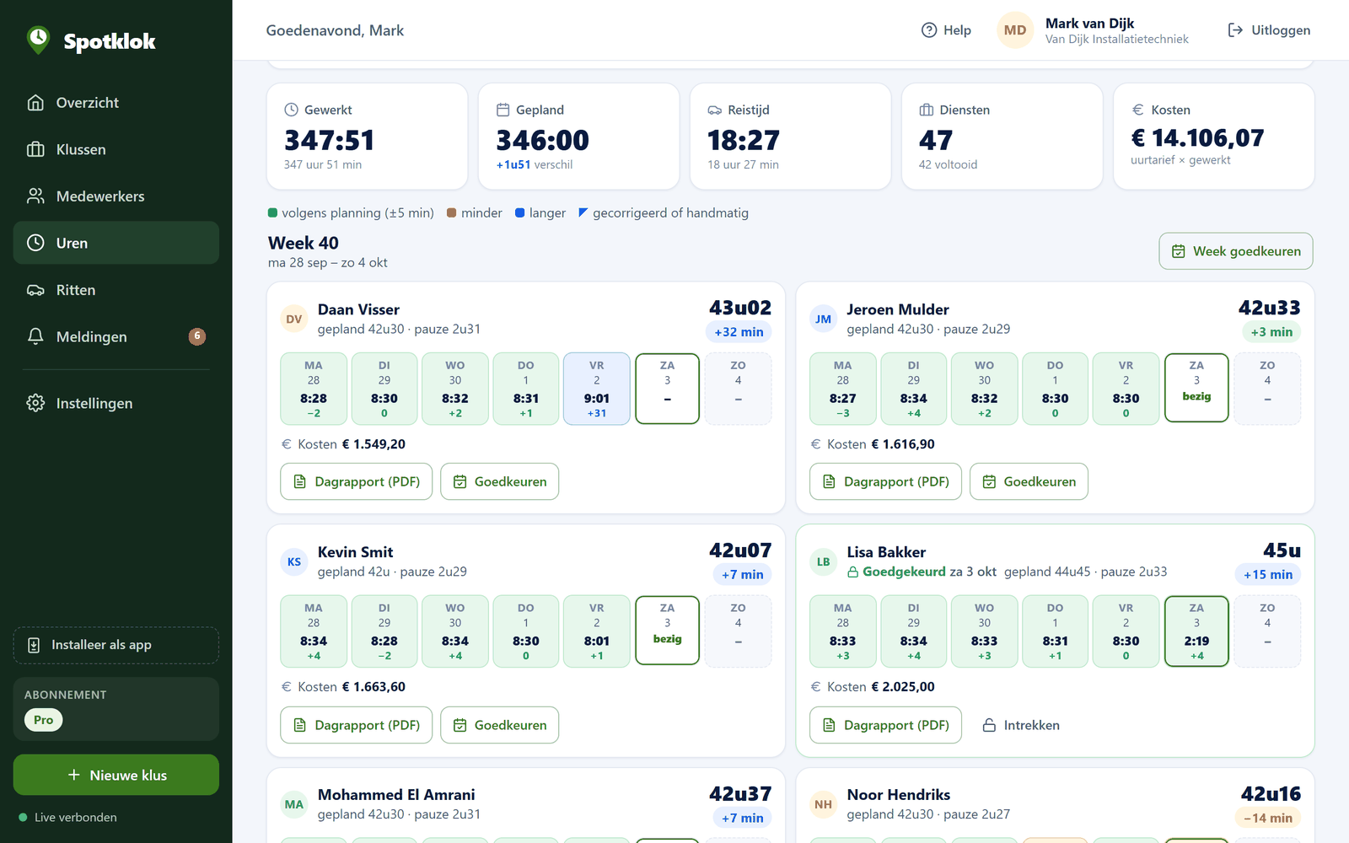Click the blue 'langer' legend dot
The width and height of the screenshot is (1349, 843).
point(520,212)
